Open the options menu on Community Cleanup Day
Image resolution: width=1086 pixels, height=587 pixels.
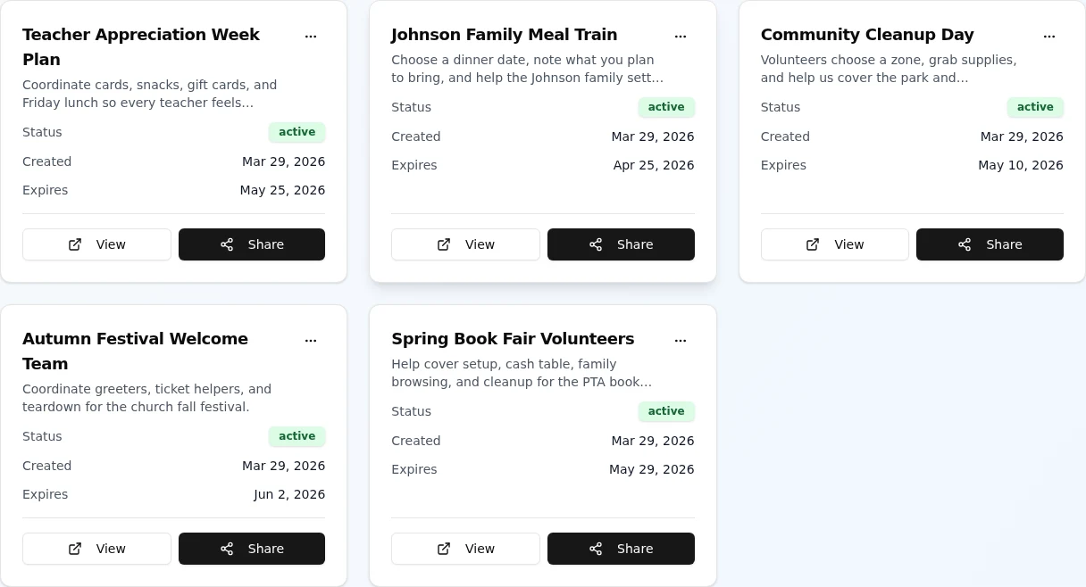[1049, 36]
